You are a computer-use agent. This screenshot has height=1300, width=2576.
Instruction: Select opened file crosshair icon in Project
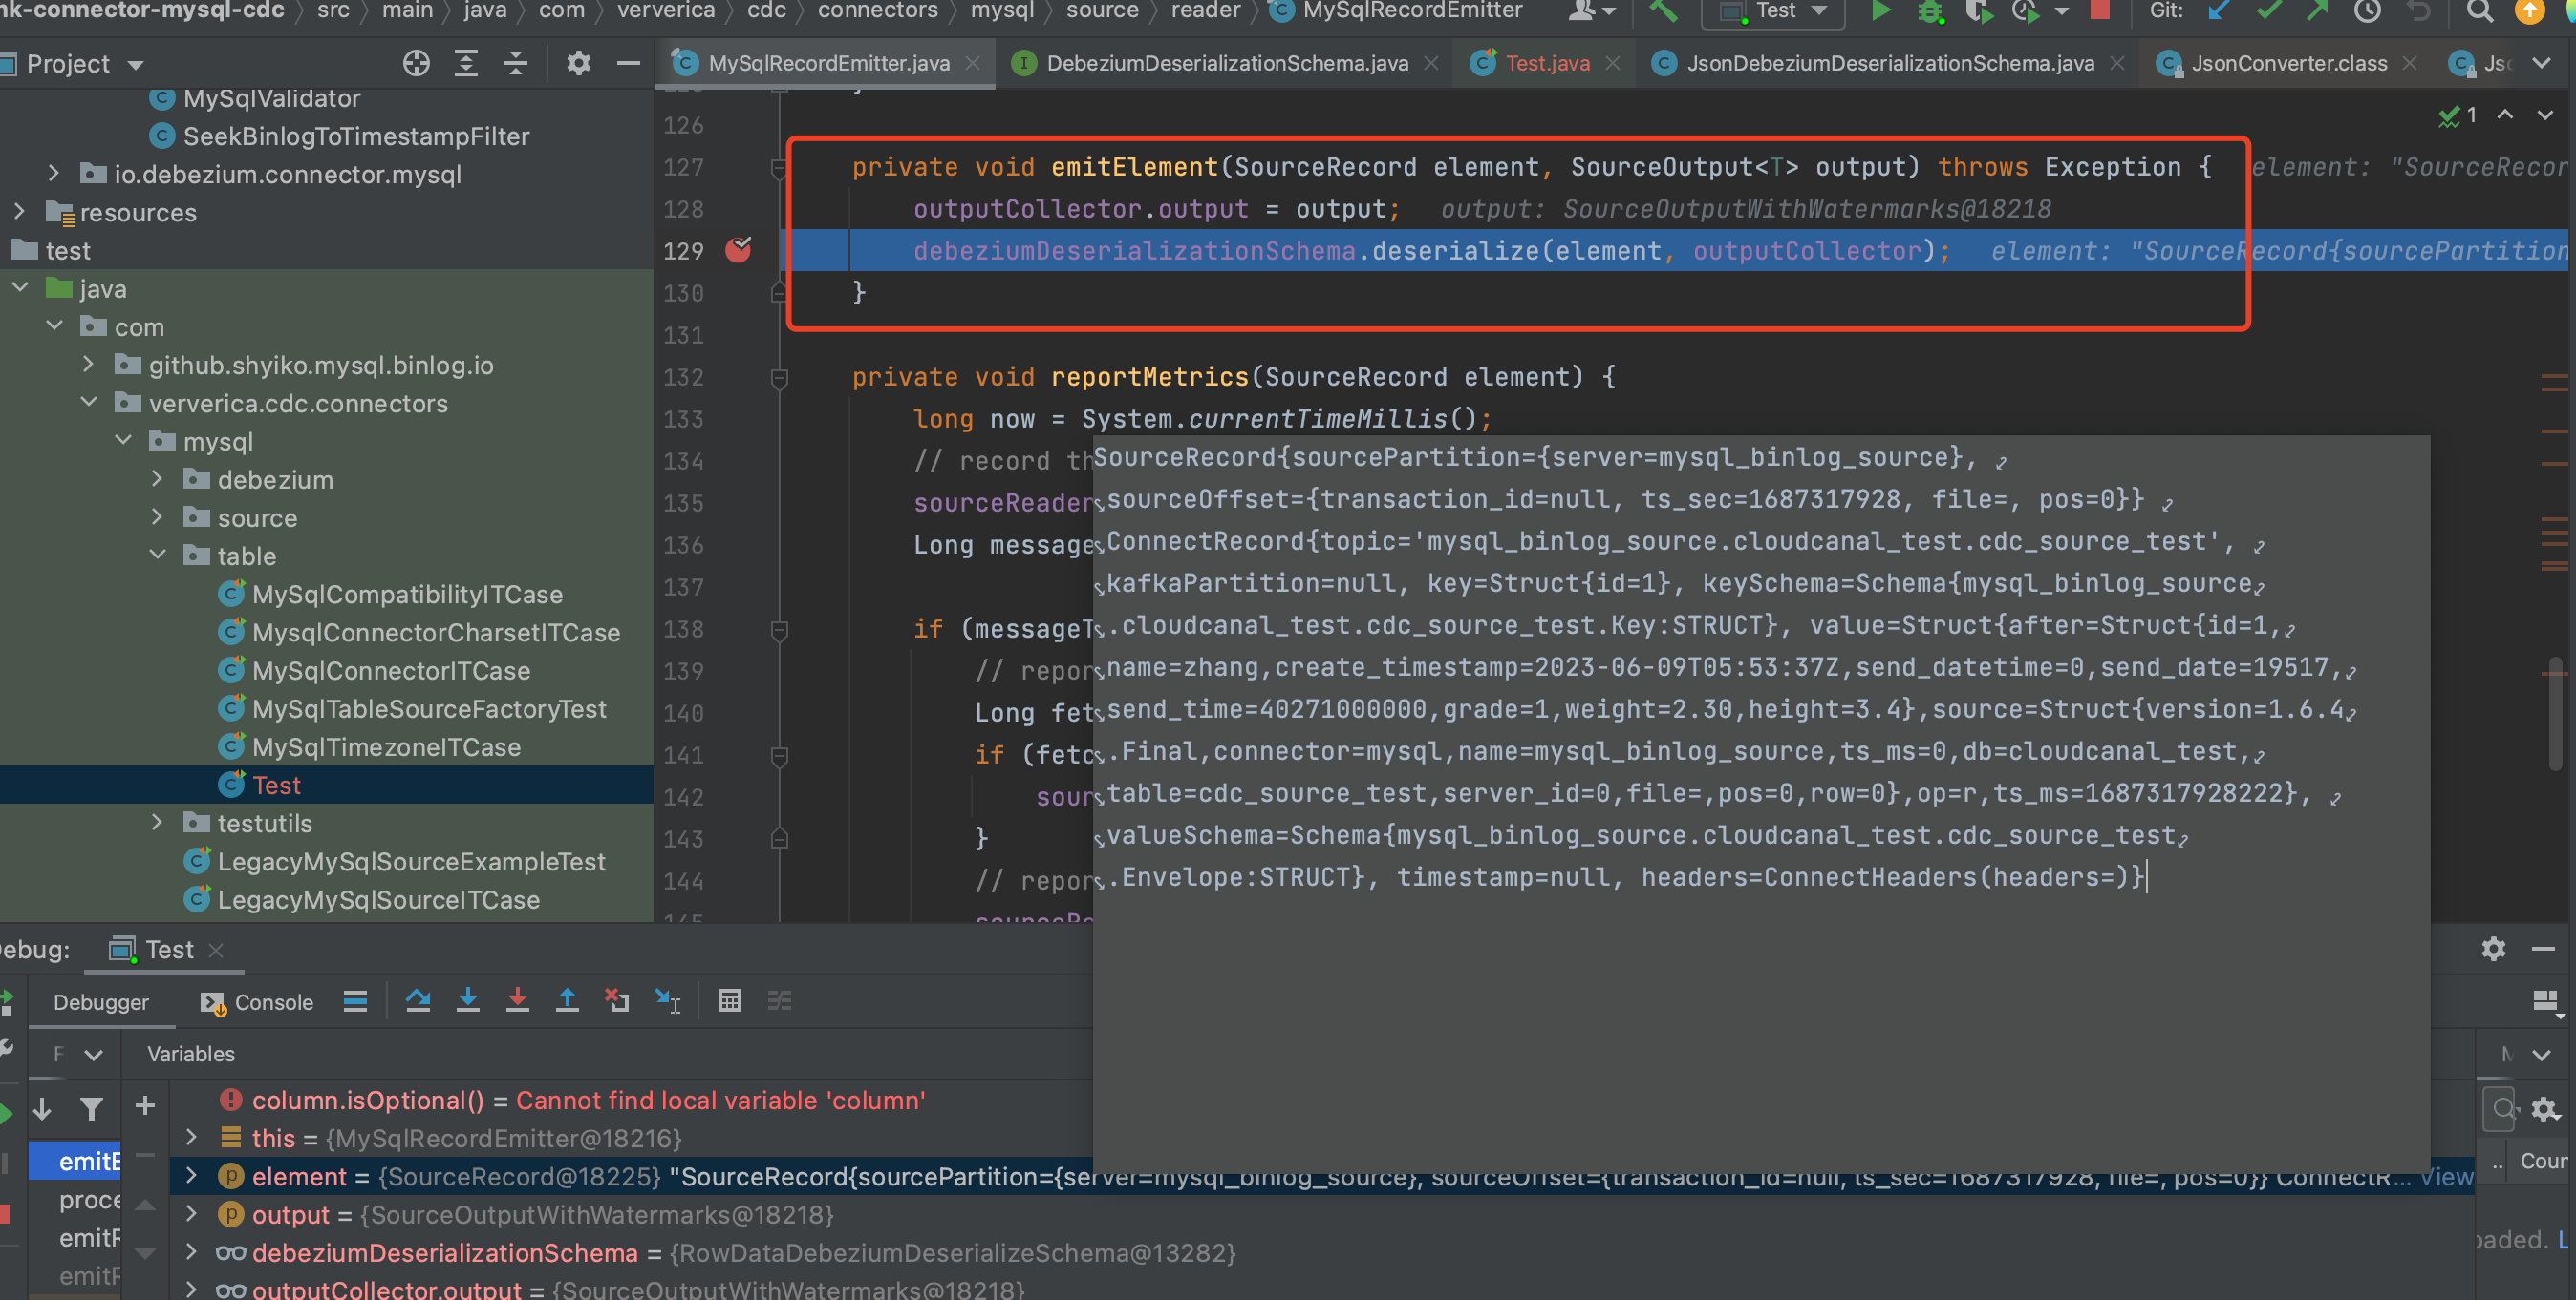(x=416, y=64)
